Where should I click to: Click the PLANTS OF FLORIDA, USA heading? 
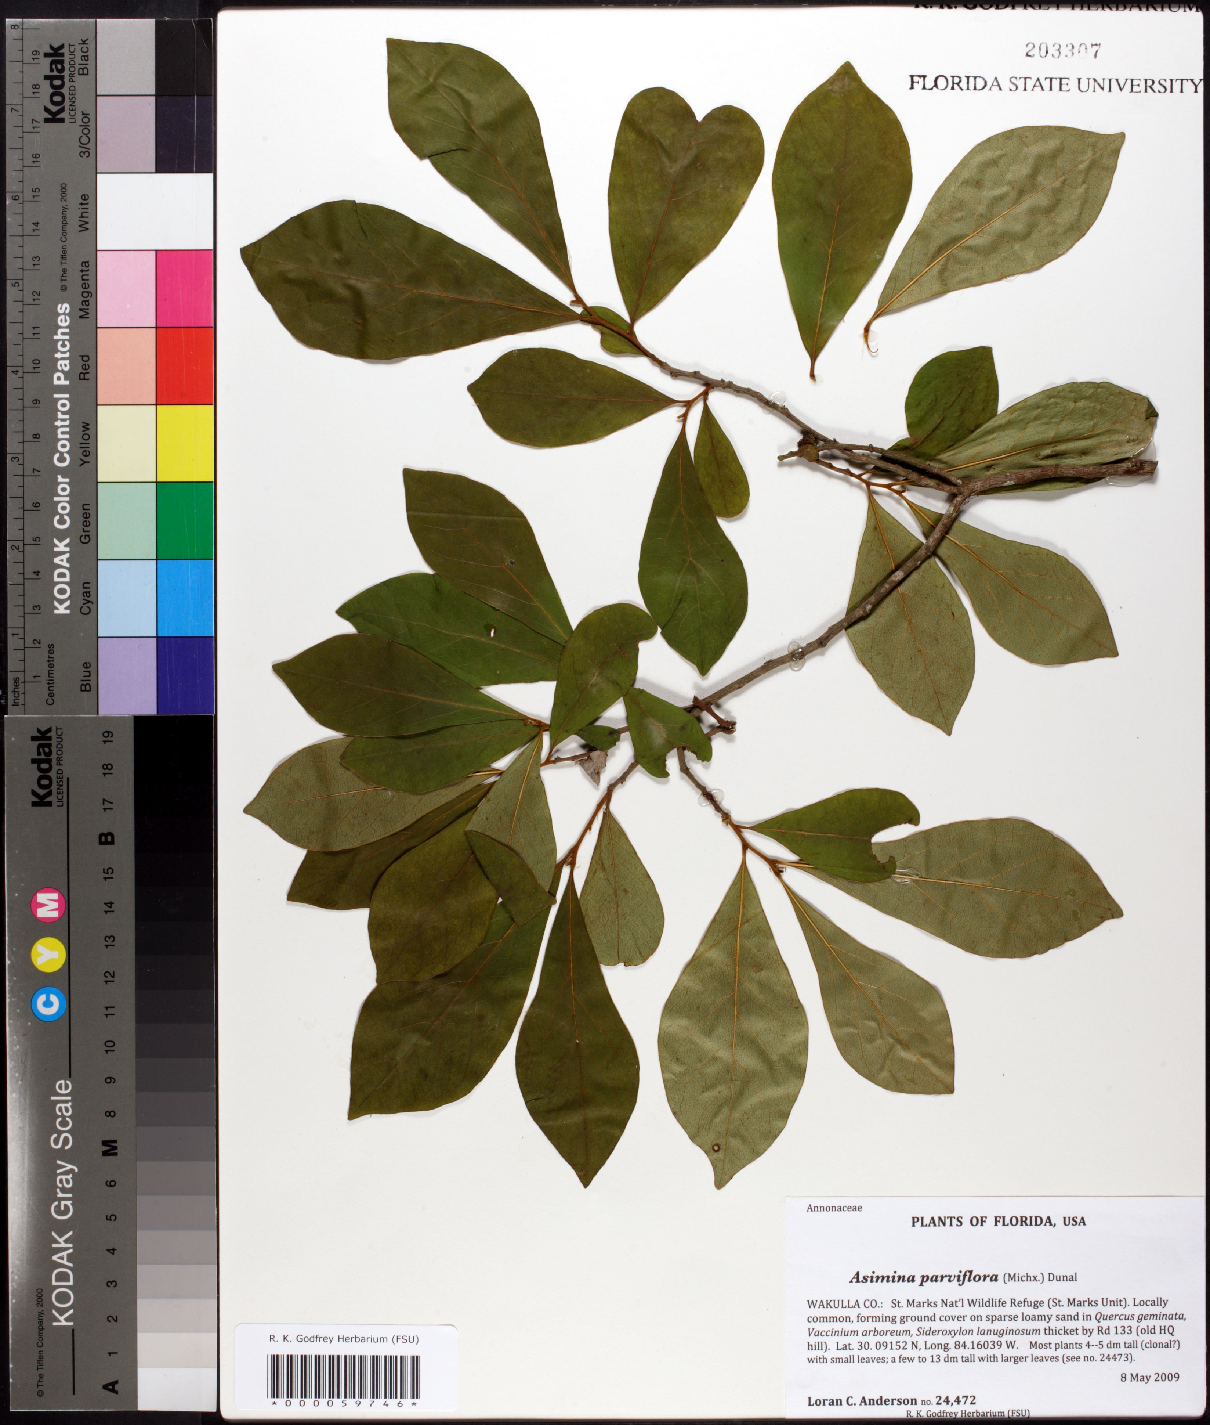(x=998, y=1221)
